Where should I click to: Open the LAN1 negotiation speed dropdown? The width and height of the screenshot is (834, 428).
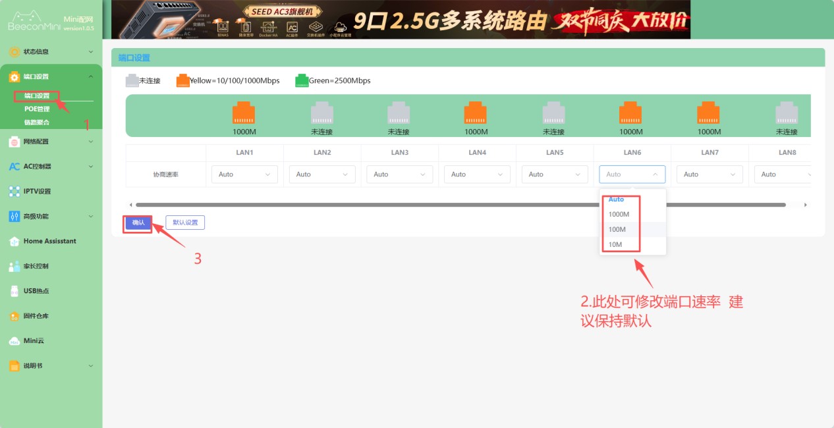[x=244, y=174]
